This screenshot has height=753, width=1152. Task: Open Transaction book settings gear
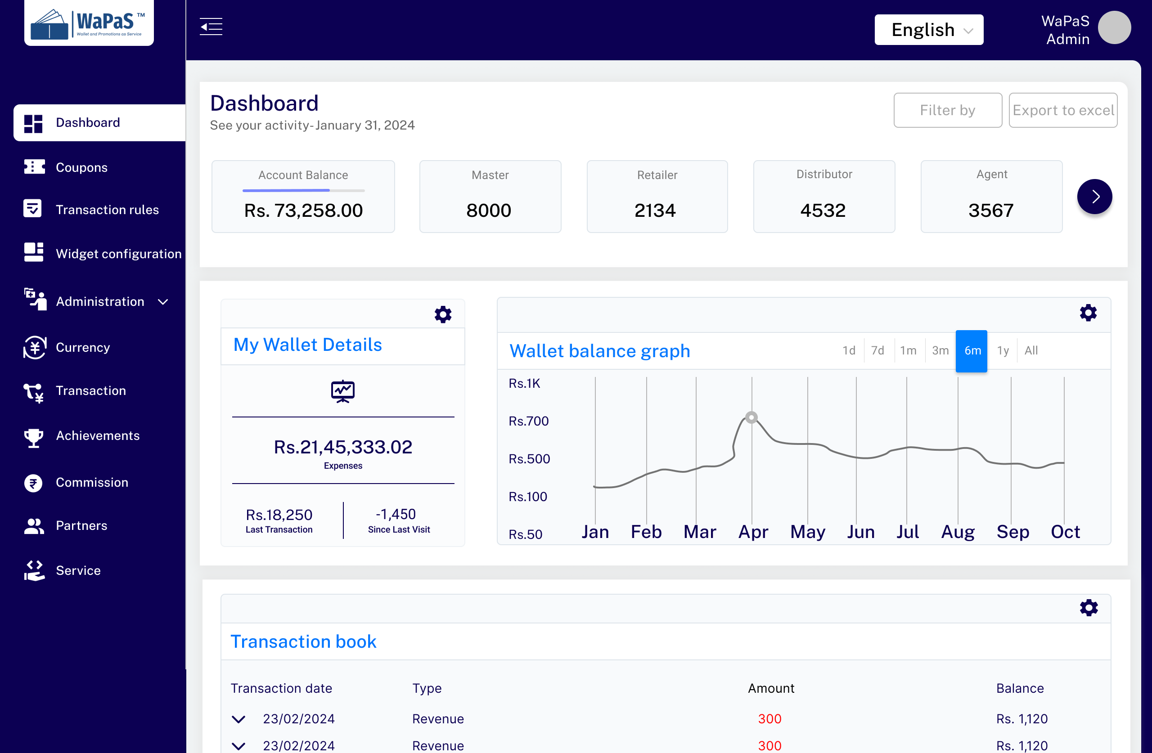1088,608
